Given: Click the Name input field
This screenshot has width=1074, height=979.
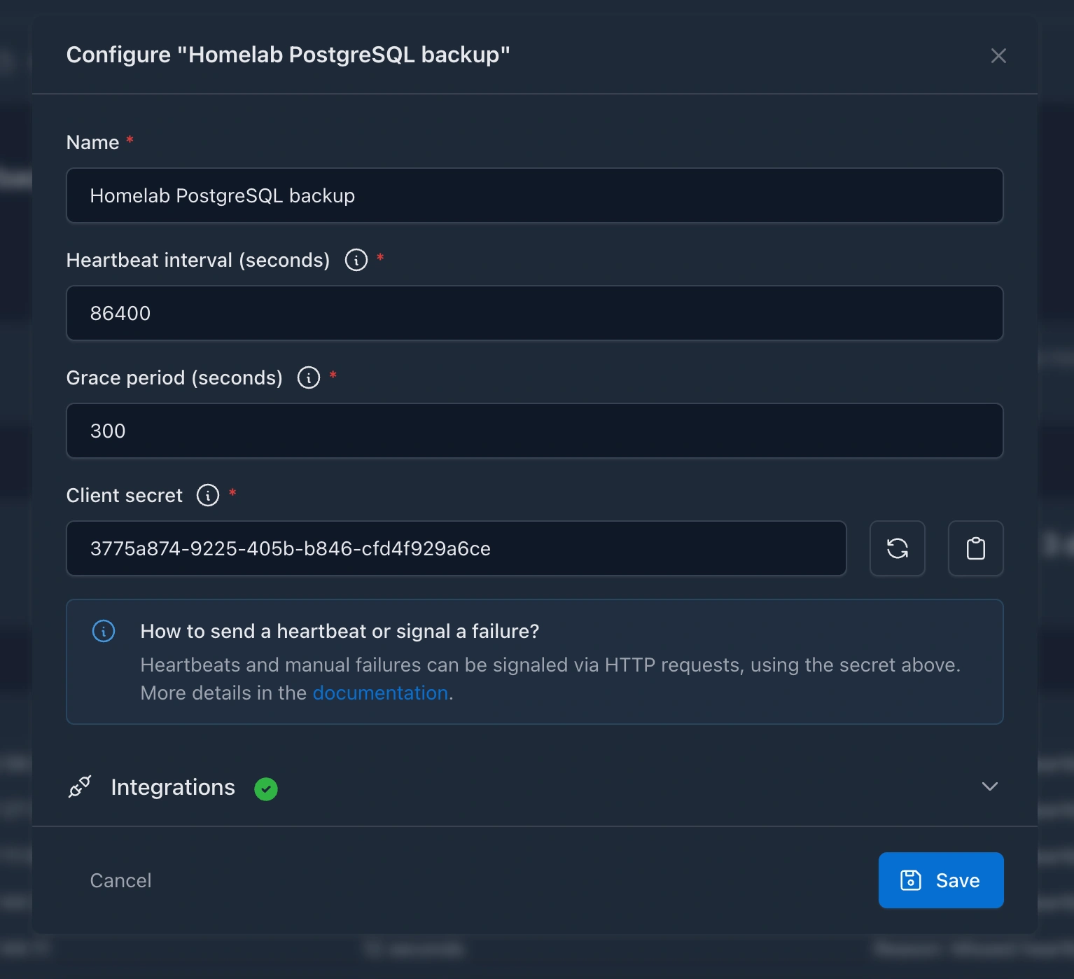Looking at the screenshot, I should (x=534, y=195).
